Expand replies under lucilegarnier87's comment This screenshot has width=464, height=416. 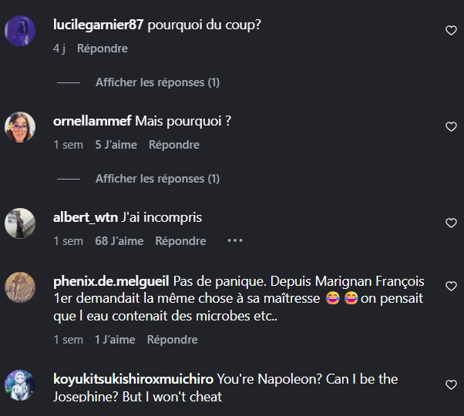coord(157,82)
